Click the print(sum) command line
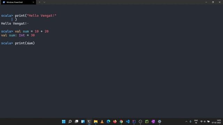Viewport: 223px width, 125px height. tap(25, 43)
